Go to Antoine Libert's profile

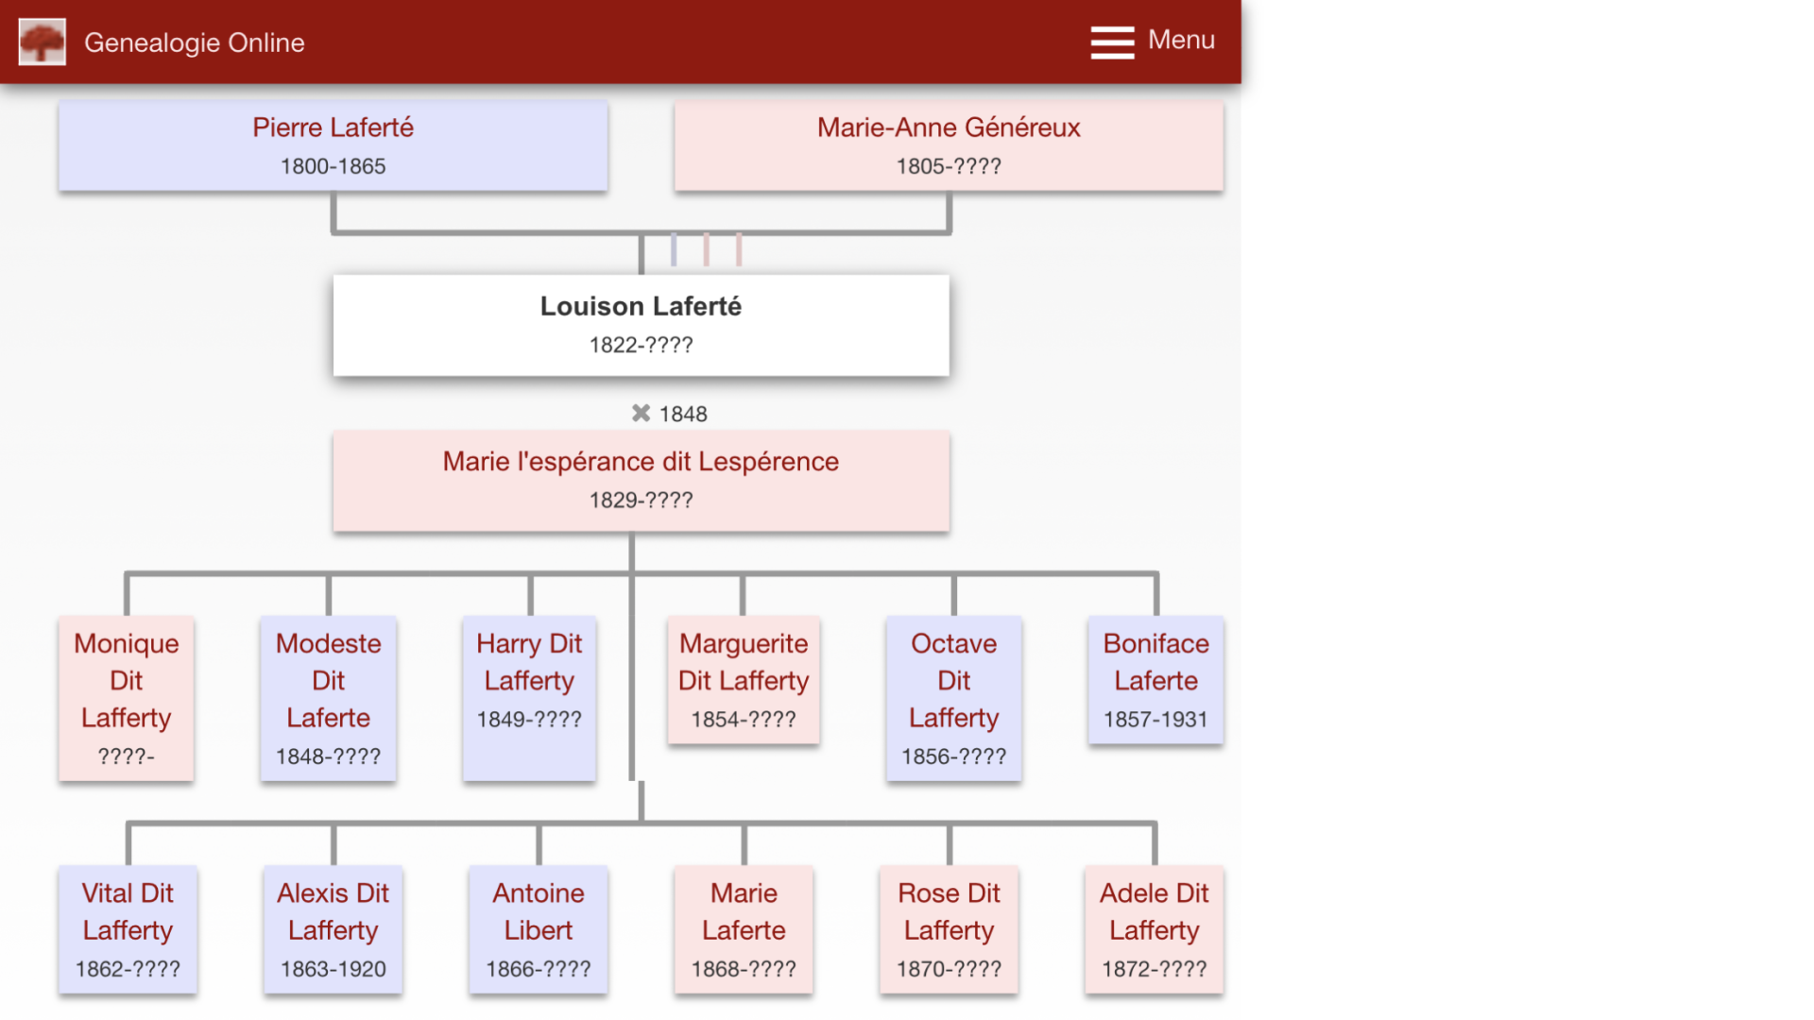coord(538,929)
